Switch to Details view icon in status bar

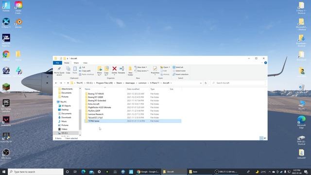261,138
